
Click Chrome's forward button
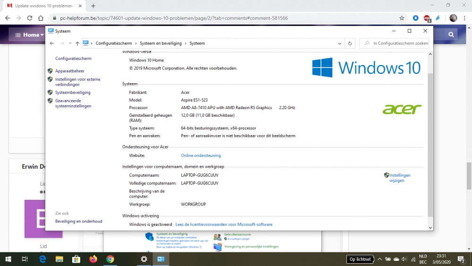pos(19,18)
